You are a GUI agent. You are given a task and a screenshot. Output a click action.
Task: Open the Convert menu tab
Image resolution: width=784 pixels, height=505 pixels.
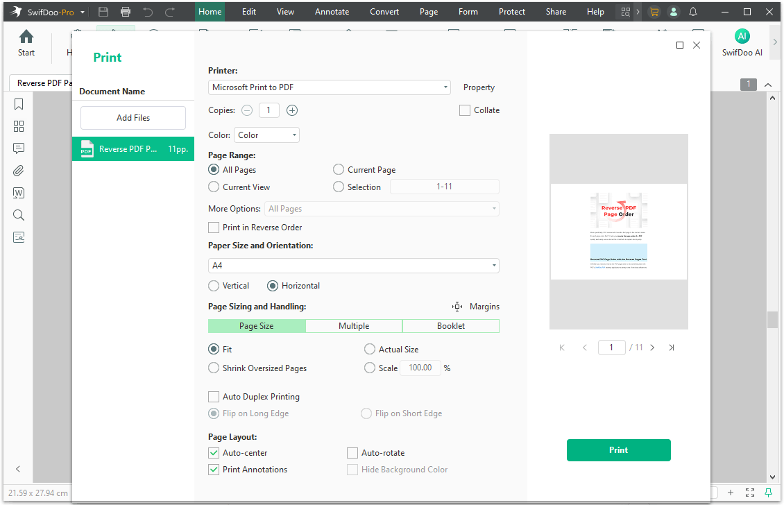click(x=384, y=12)
